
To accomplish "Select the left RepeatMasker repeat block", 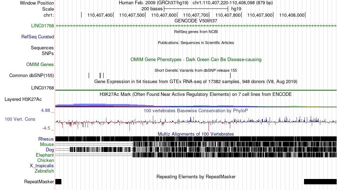I will [x=58, y=181].
